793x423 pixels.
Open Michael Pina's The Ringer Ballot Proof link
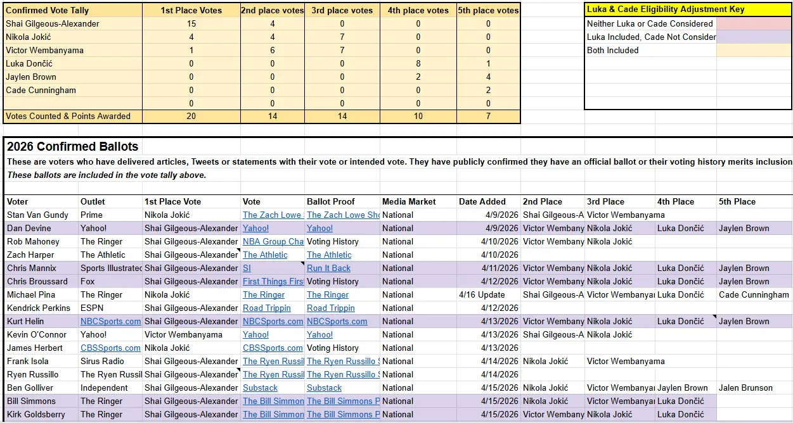[328, 294]
